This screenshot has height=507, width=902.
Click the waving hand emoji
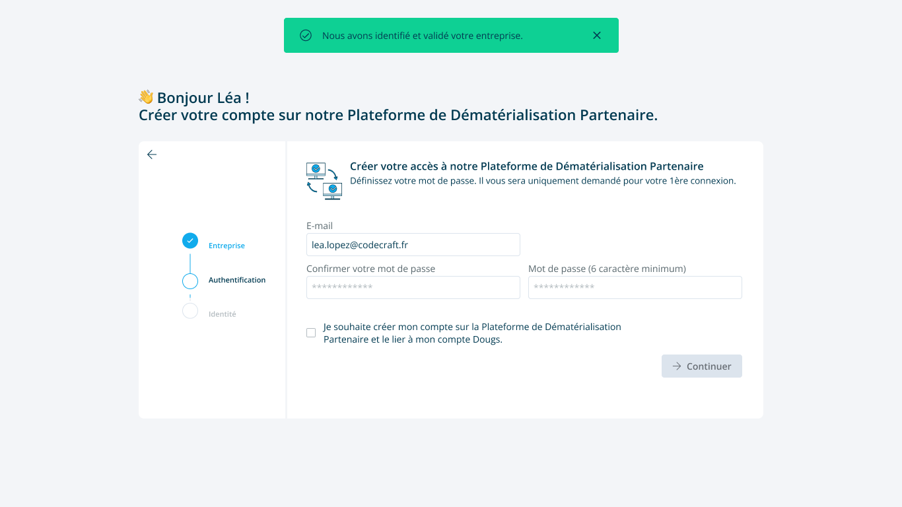click(x=146, y=97)
